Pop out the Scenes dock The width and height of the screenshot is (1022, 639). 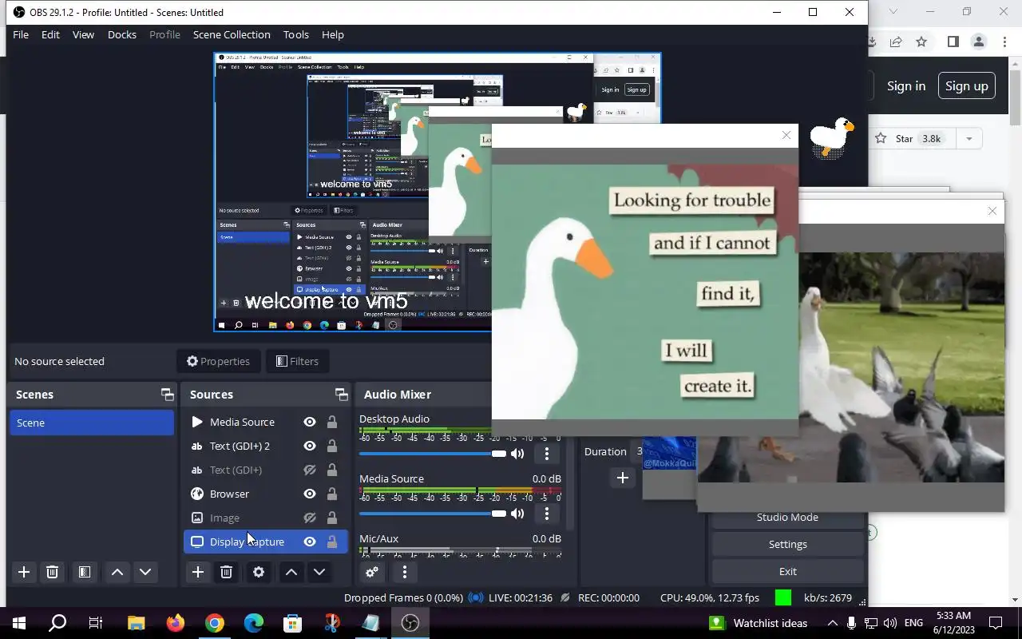coord(167,395)
